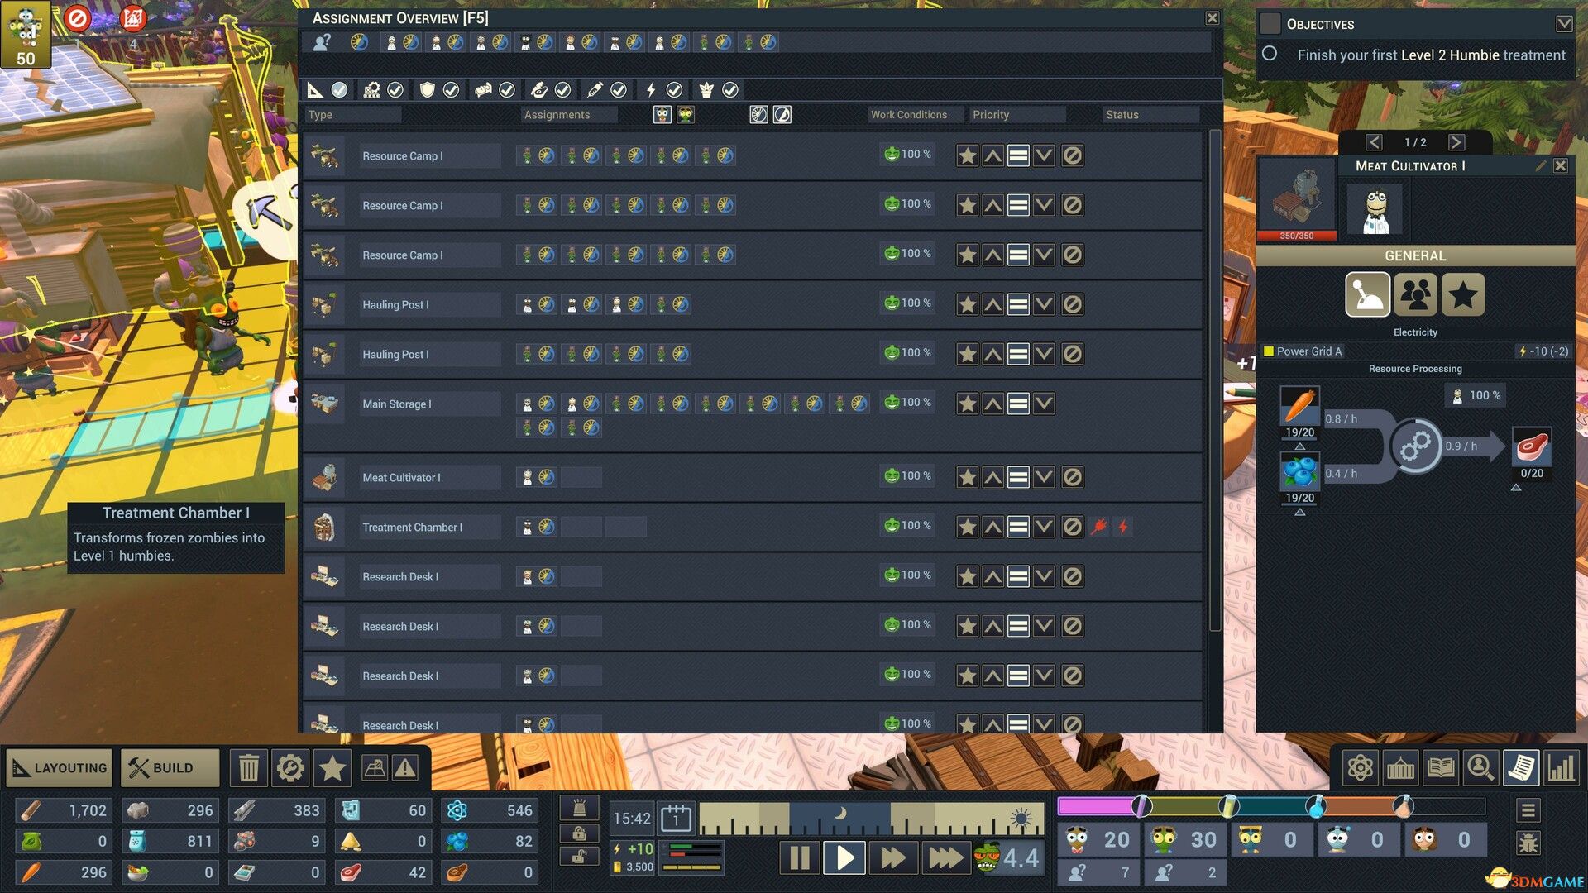Image resolution: width=1588 pixels, height=893 pixels.
Task: Disable Meat Cultivator I with the block icon
Action: [x=1072, y=477]
